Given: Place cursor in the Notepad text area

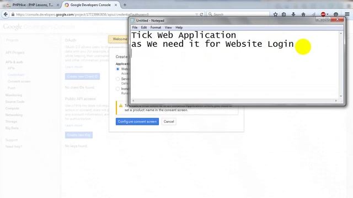Looking at the screenshot, I should [235, 65].
